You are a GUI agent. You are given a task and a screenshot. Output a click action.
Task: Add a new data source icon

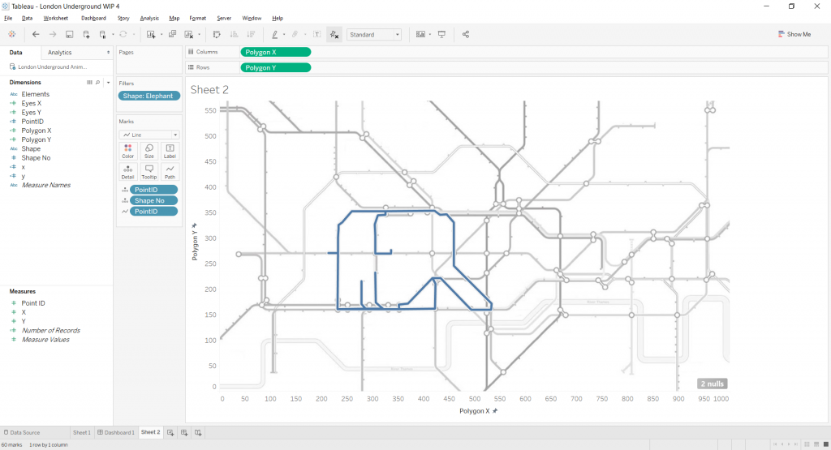coord(86,34)
